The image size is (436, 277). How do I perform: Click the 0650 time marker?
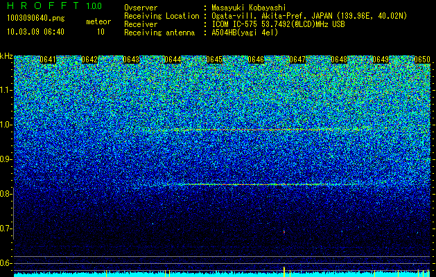click(422, 60)
